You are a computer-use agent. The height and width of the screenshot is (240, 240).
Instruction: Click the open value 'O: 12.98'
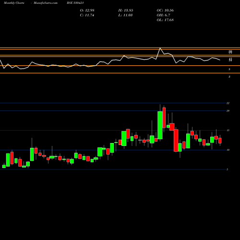[87, 11]
